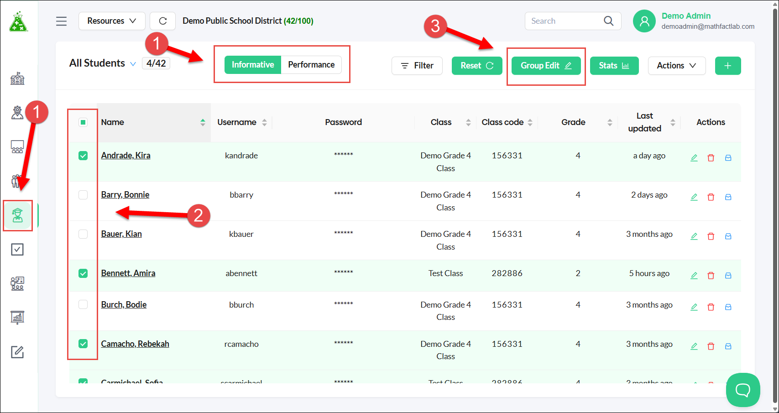
Task: Open Bauer, Kian student link
Action: pos(121,234)
